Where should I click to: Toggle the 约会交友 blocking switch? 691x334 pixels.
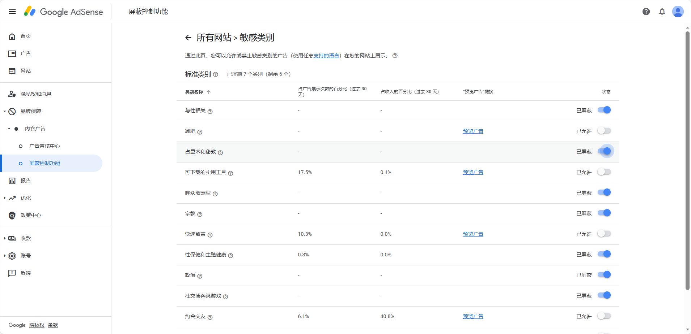pyautogui.click(x=604, y=316)
